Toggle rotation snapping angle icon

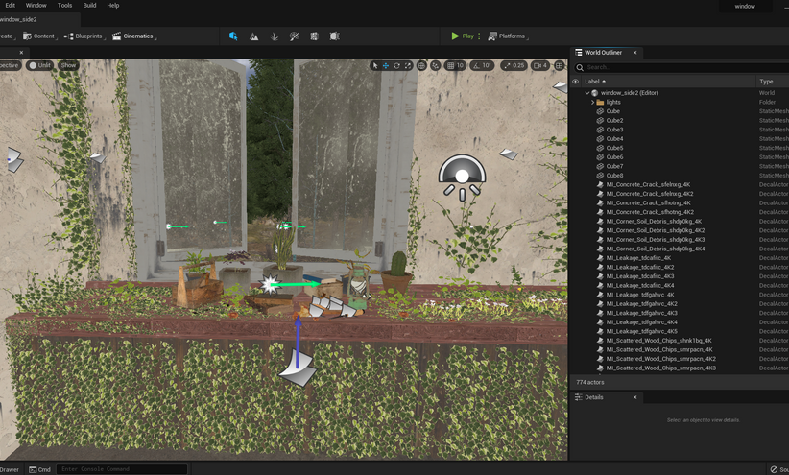[475, 65]
